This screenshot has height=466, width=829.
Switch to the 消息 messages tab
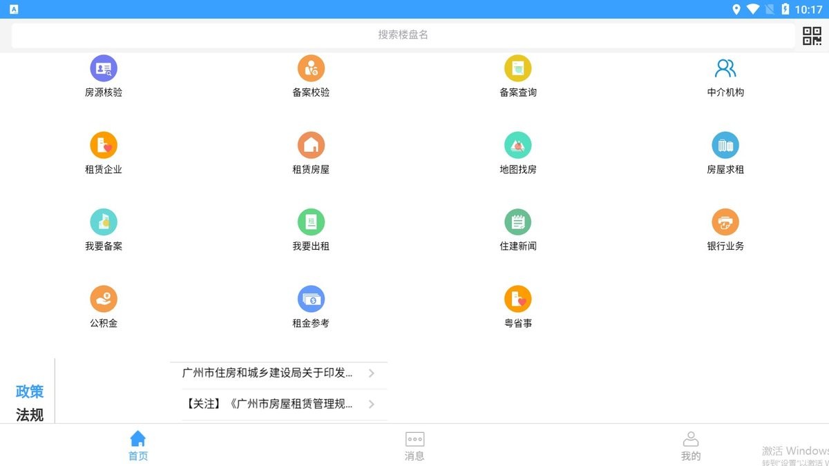coord(414,445)
